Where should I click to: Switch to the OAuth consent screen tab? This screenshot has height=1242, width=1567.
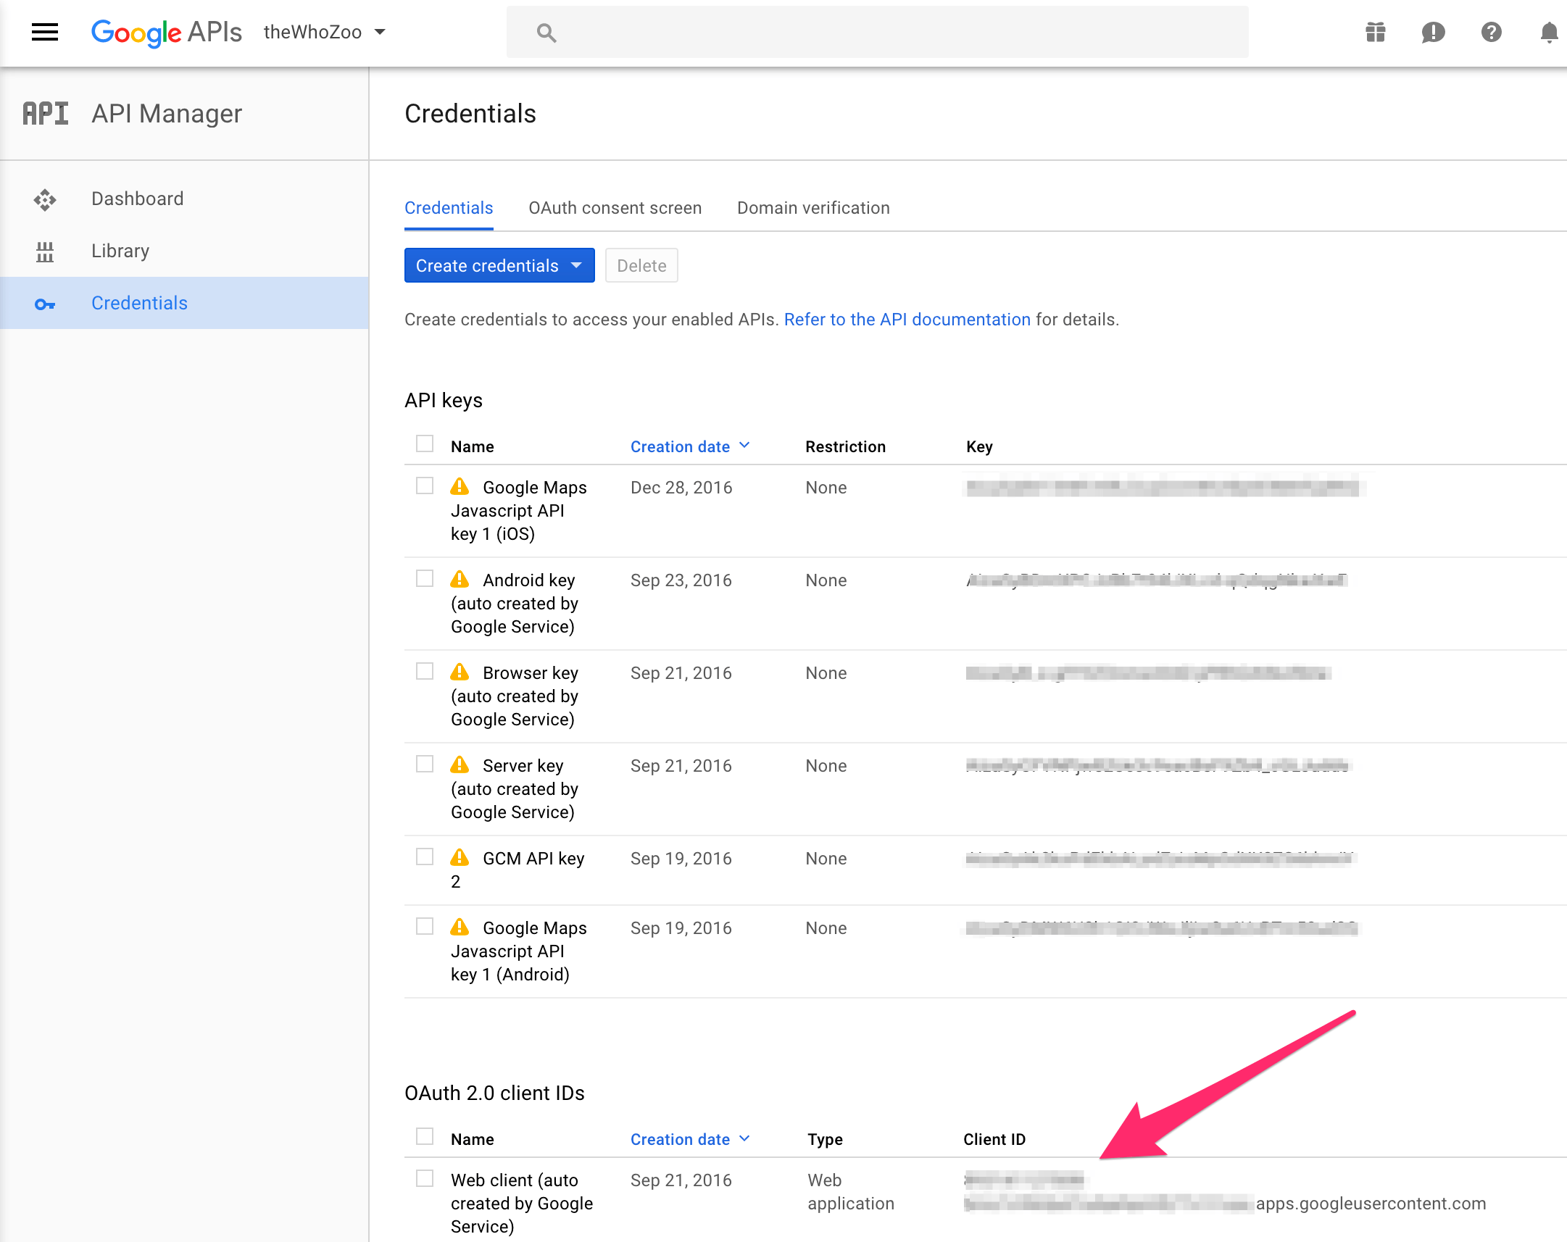615,208
